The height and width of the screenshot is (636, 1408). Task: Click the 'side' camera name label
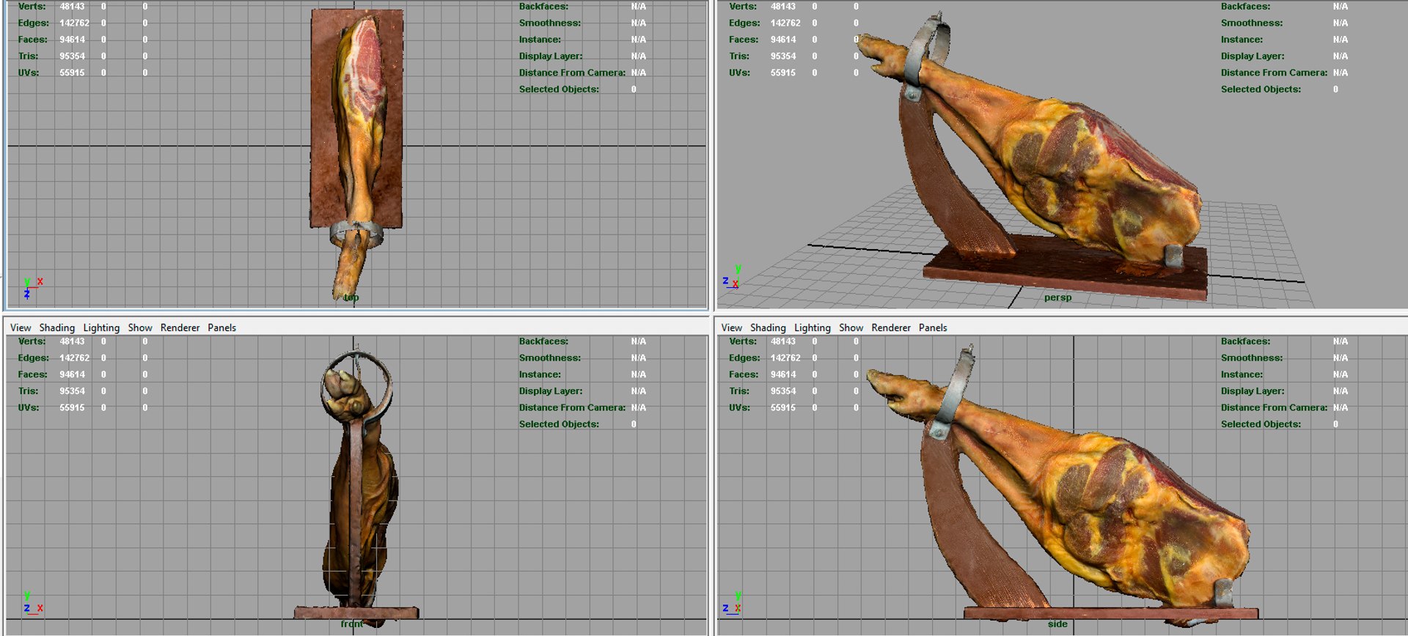click(1058, 624)
